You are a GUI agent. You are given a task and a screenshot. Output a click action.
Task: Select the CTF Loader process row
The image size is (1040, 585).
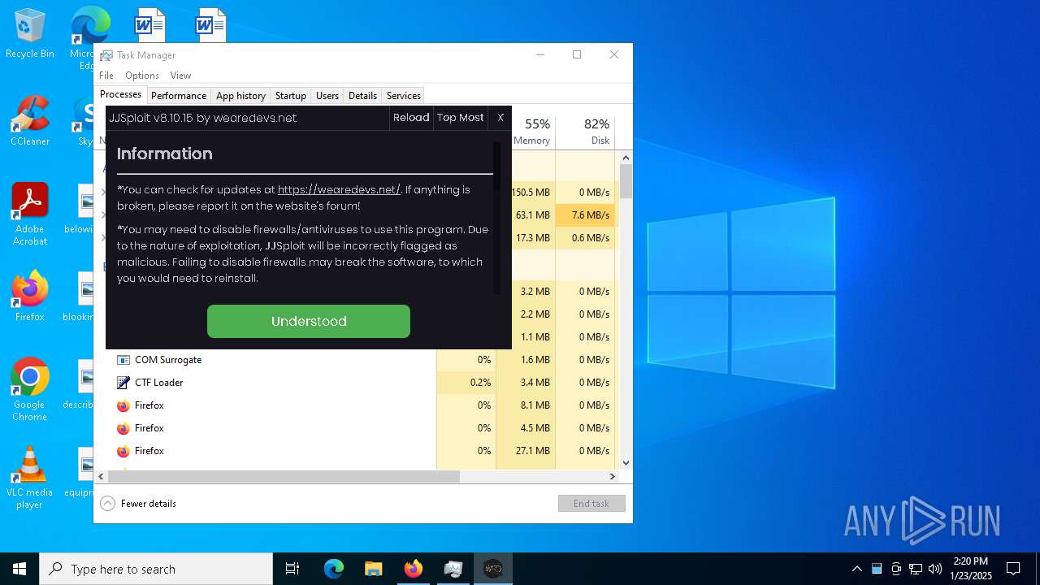pos(357,383)
